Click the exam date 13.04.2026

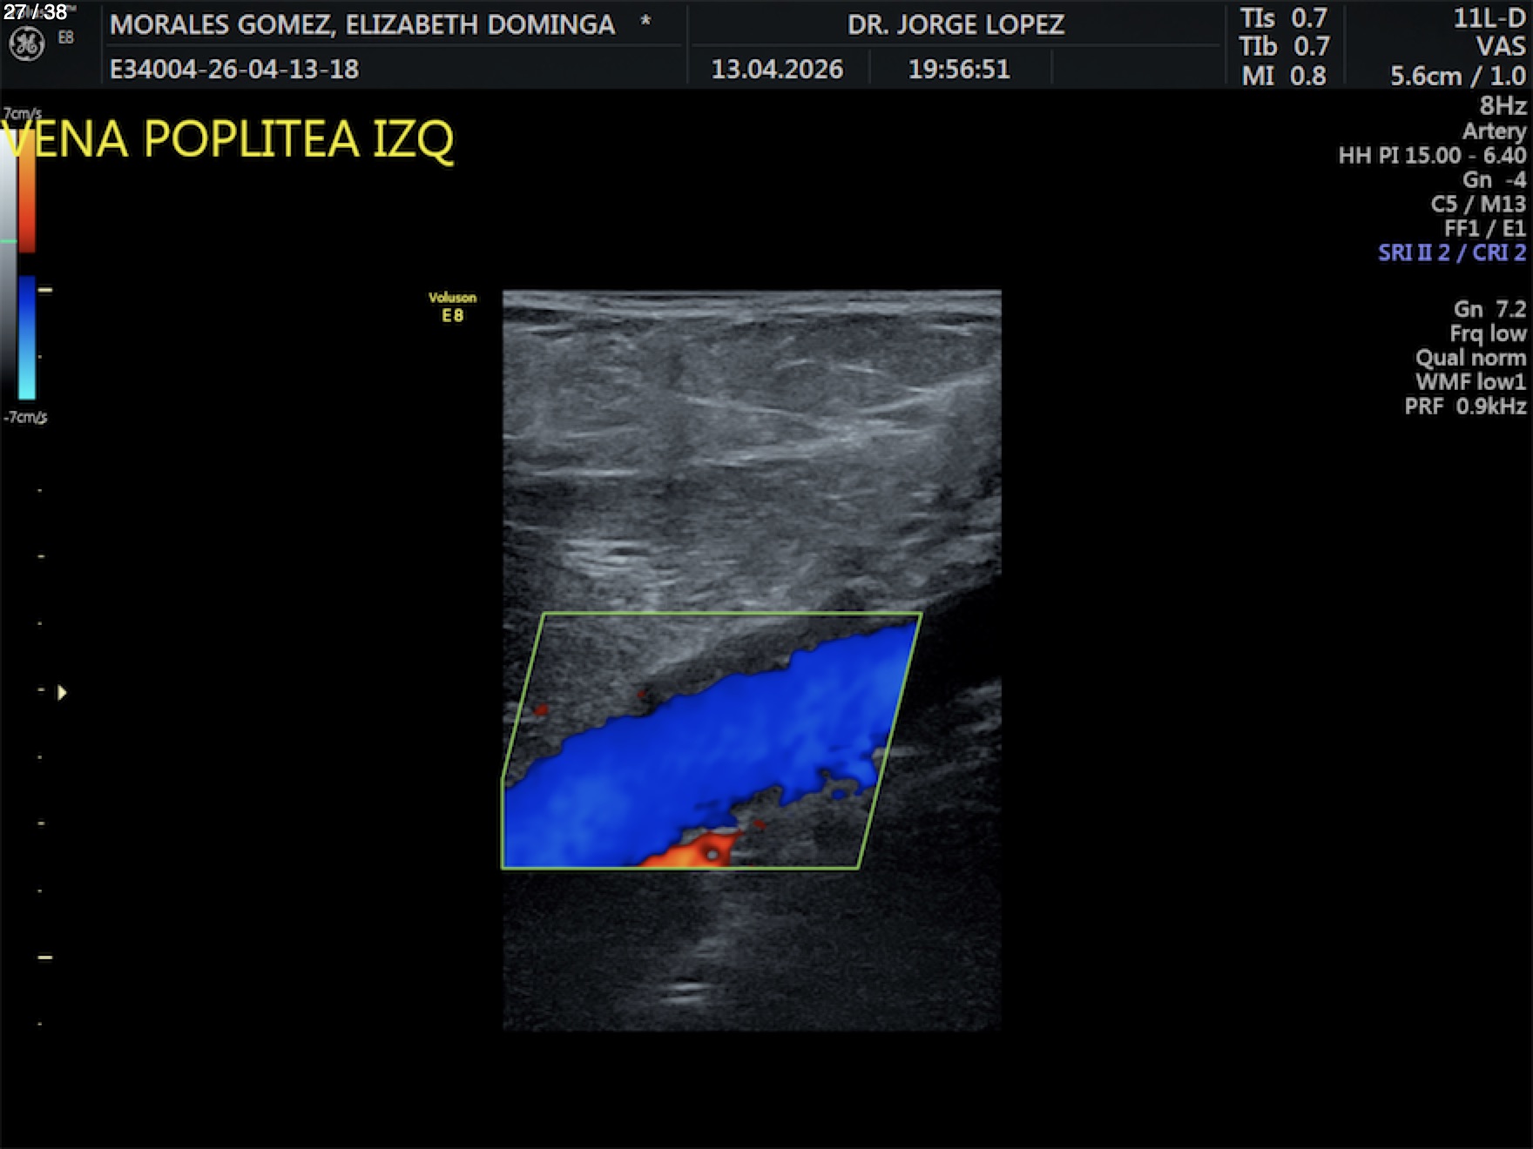coord(777,69)
